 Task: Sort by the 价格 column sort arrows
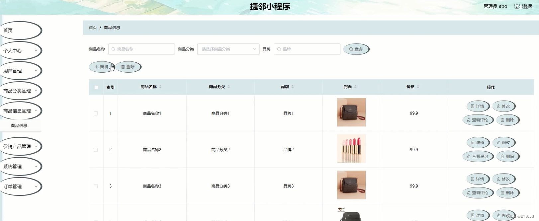pyautogui.click(x=418, y=87)
